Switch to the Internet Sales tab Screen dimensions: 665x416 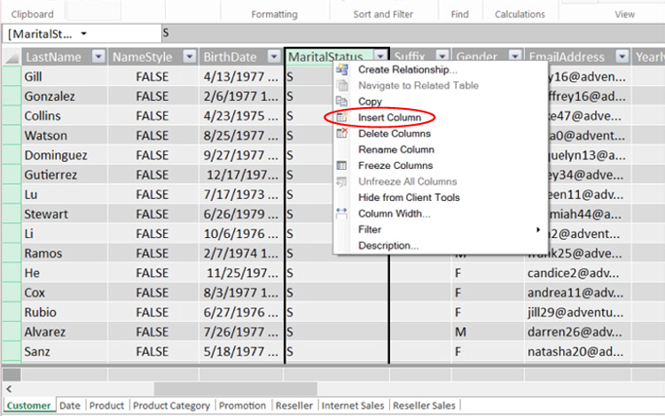[x=352, y=405]
